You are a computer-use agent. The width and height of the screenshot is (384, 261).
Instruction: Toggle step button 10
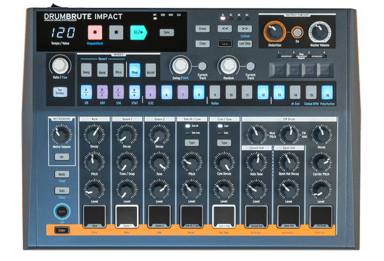click(x=231, y=92)
